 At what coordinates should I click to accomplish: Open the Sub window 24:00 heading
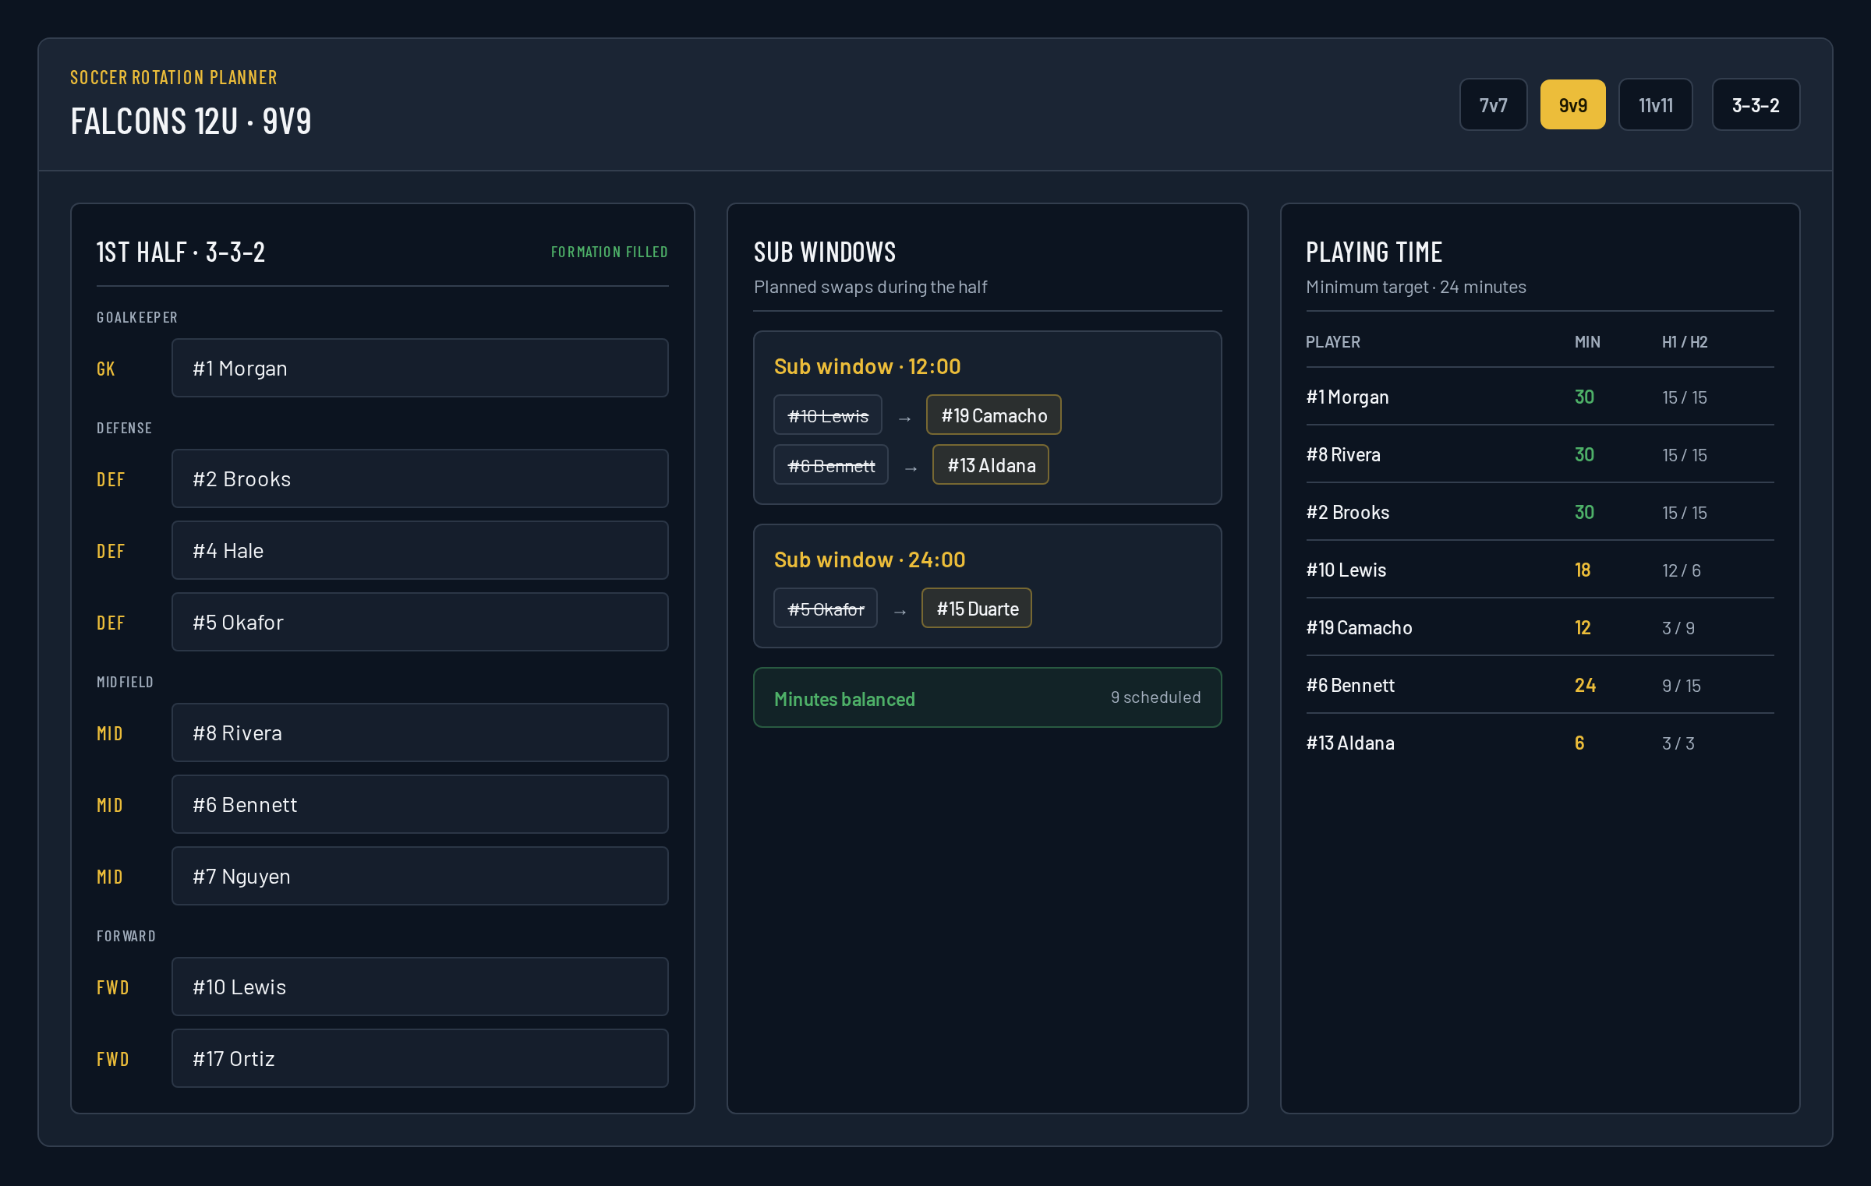click(x=869, y=559)
